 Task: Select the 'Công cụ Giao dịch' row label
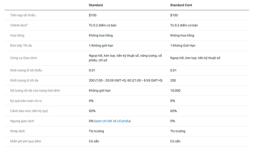(x=23, y=58)
